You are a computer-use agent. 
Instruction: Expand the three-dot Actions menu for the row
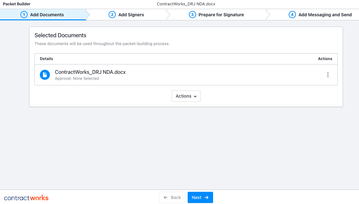pos(328,75)
